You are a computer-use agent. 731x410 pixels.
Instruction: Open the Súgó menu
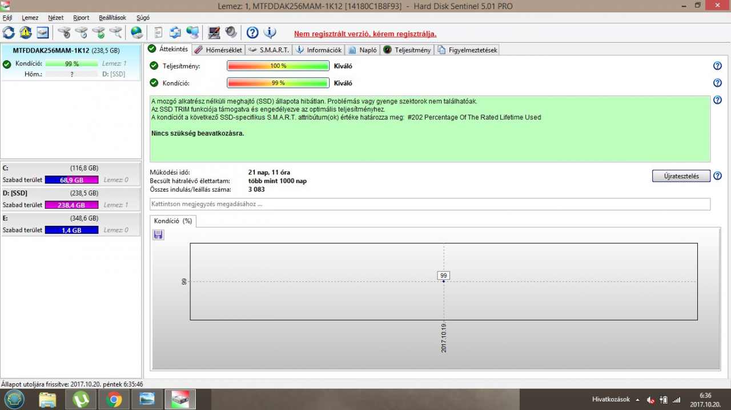[x=143, y=18]
